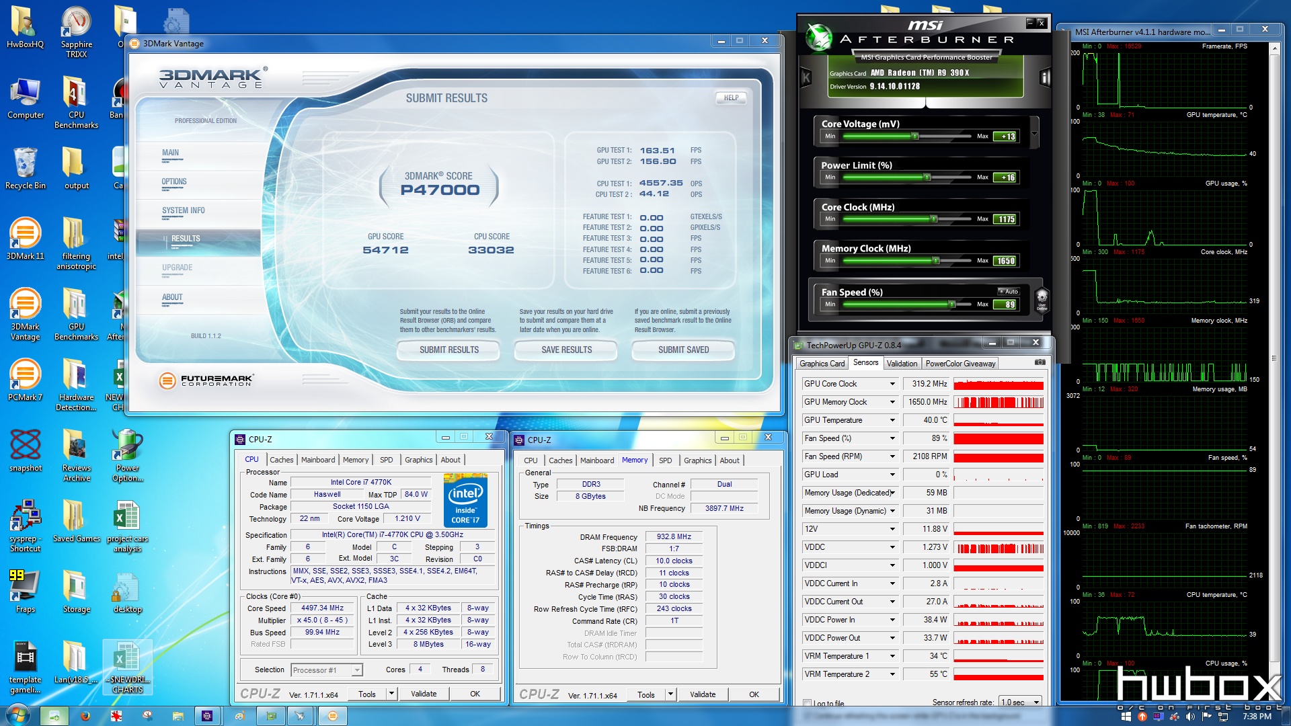
Task: Click SAVE RESULTS button in 3DMark
Action: (565, 350)
